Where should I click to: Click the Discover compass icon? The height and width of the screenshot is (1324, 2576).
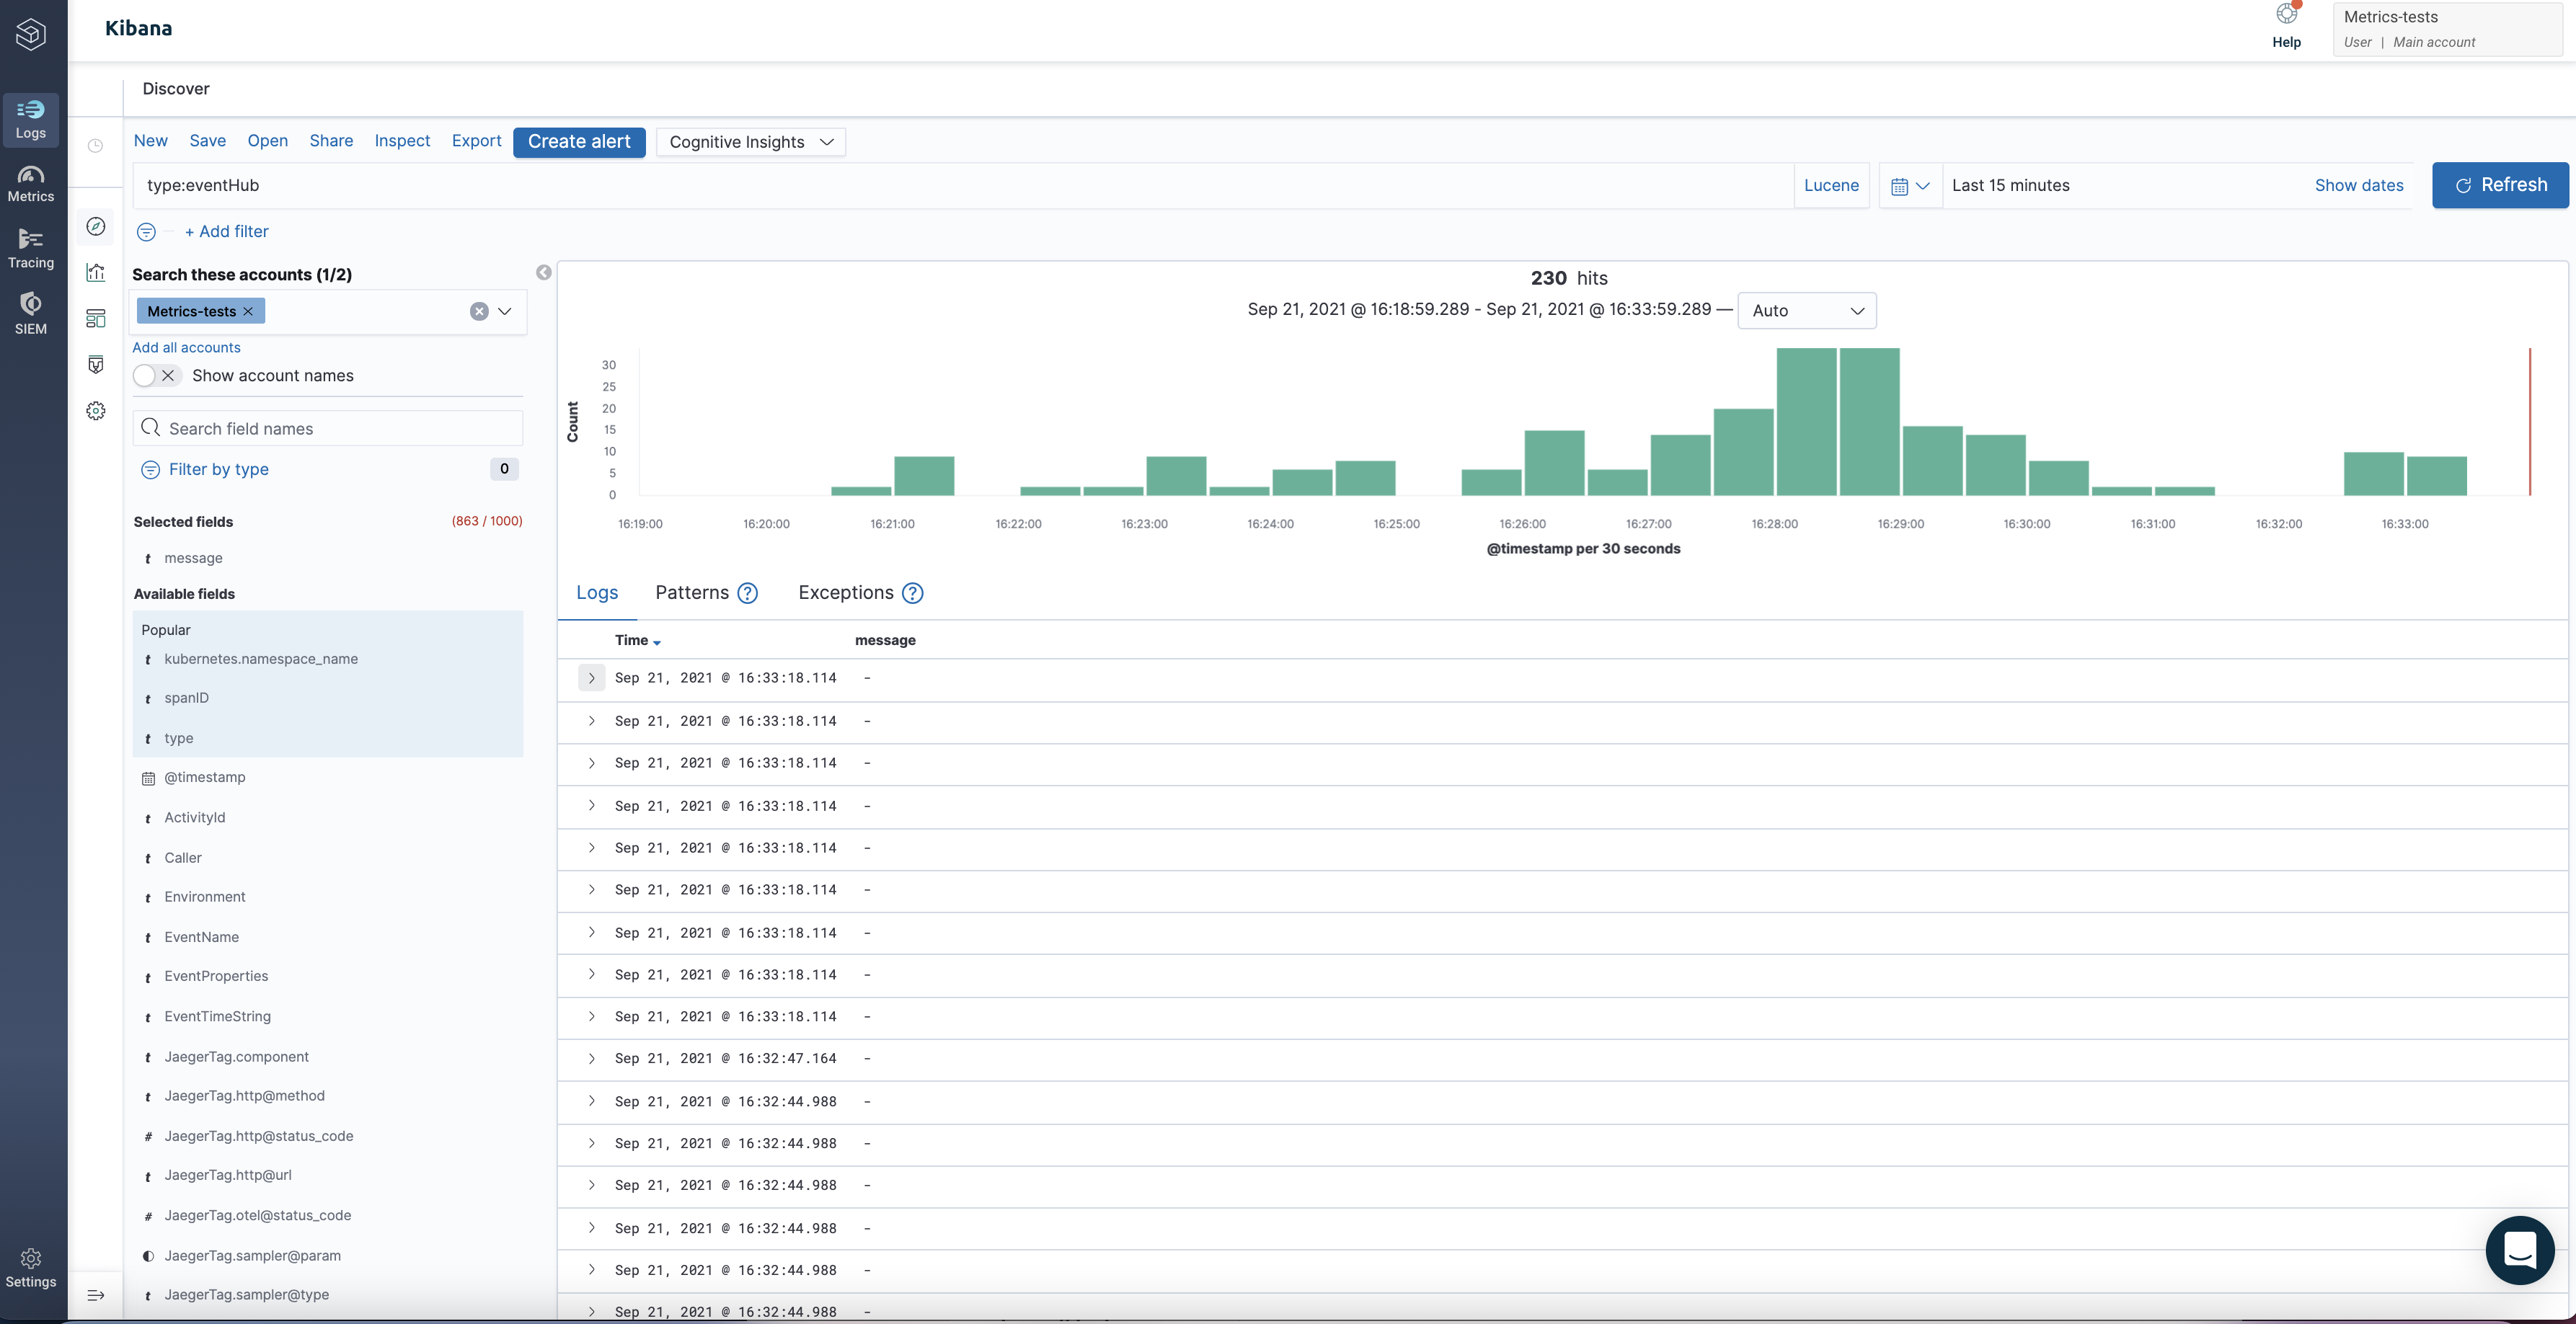96,227
